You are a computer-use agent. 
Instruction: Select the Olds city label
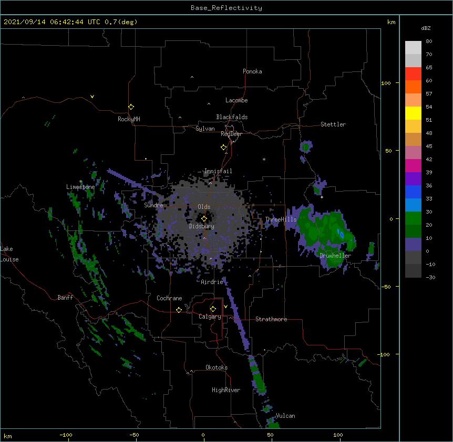(x=204, y=207)
